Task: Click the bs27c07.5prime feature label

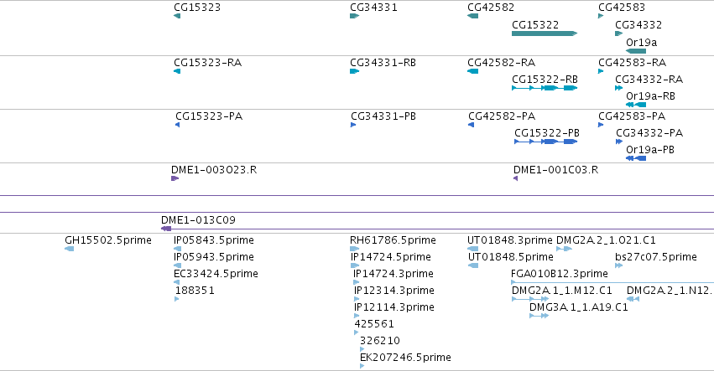Action: pyautogui.click(x=656, y=257)
